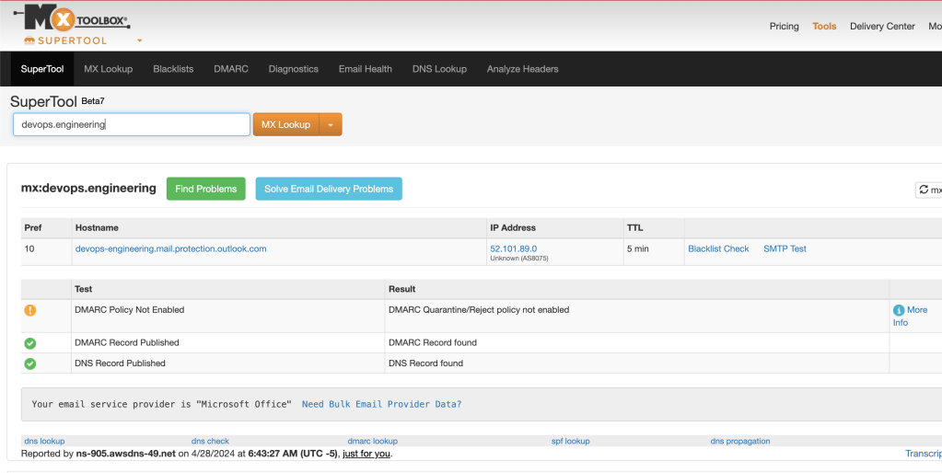This screenshot has width=942, height=473.
Task: Click the spf lookup footer link
Action: click(571, 441)
